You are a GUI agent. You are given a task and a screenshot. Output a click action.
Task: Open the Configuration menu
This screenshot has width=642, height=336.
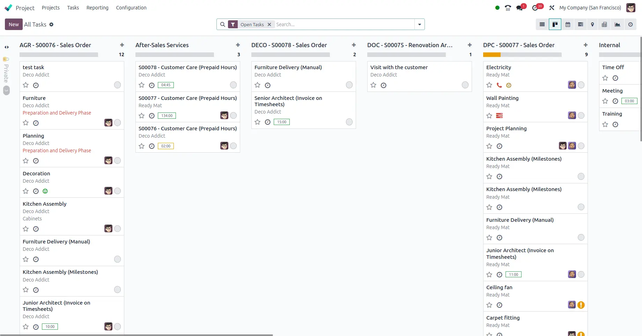[x=131, y=8]
